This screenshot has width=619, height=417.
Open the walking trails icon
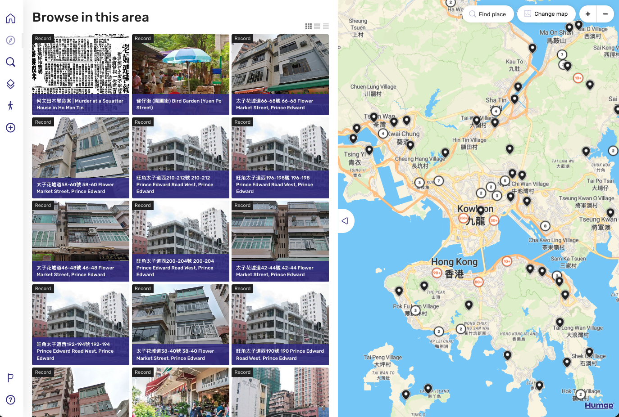[11, 106]
